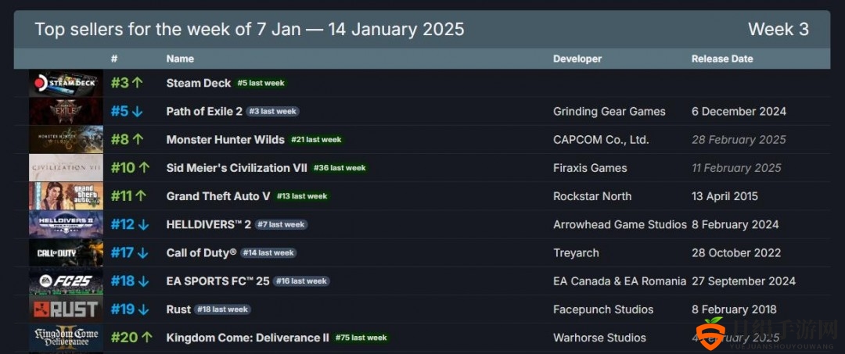This screenshot has width=845, height=354.
Task: Click the '#5 last week' badge
Action: (261, 84)
